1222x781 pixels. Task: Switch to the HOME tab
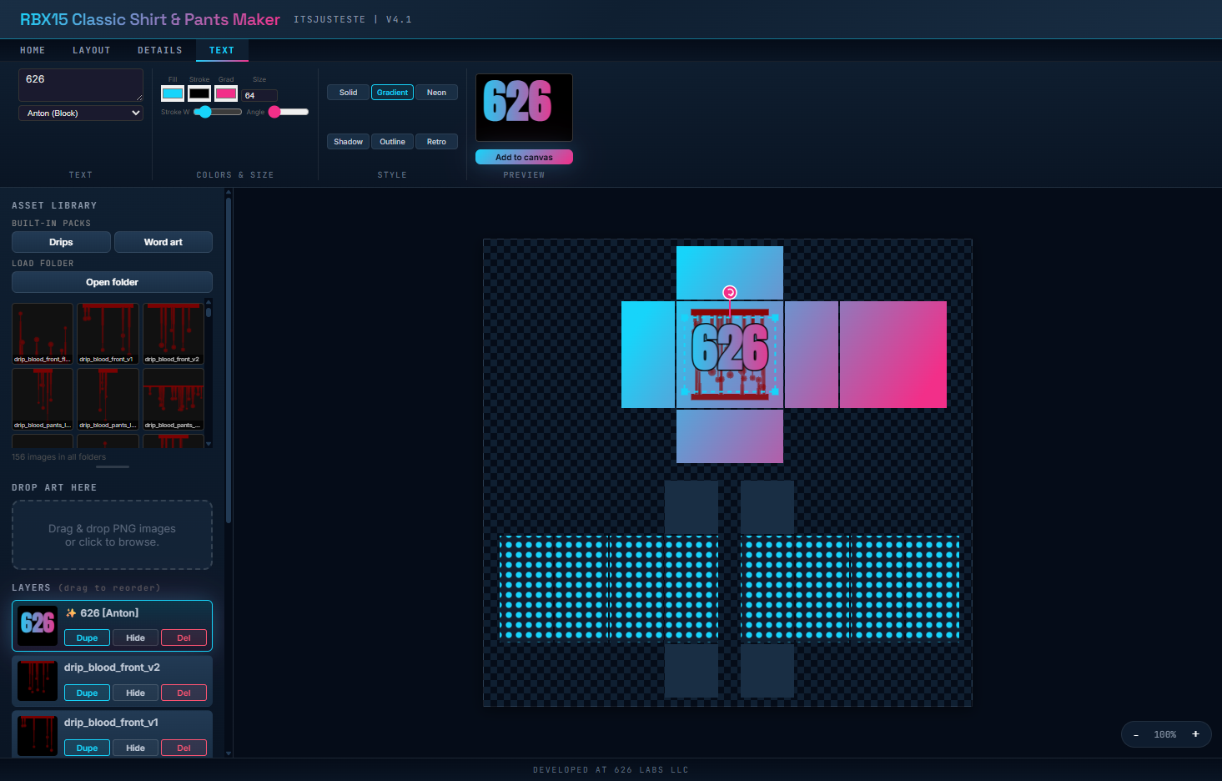pyautogui.click(x=33, y=50)
